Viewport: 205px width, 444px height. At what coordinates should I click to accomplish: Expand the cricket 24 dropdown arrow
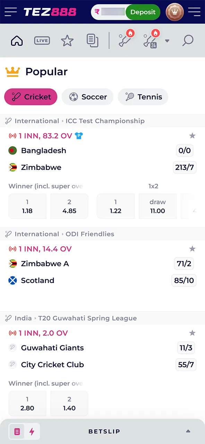[167, 41]
